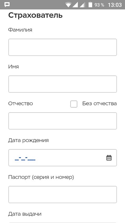Tap the 93 % battery percentage
This screenshot has height=223, width=125.
pos(99,5)
